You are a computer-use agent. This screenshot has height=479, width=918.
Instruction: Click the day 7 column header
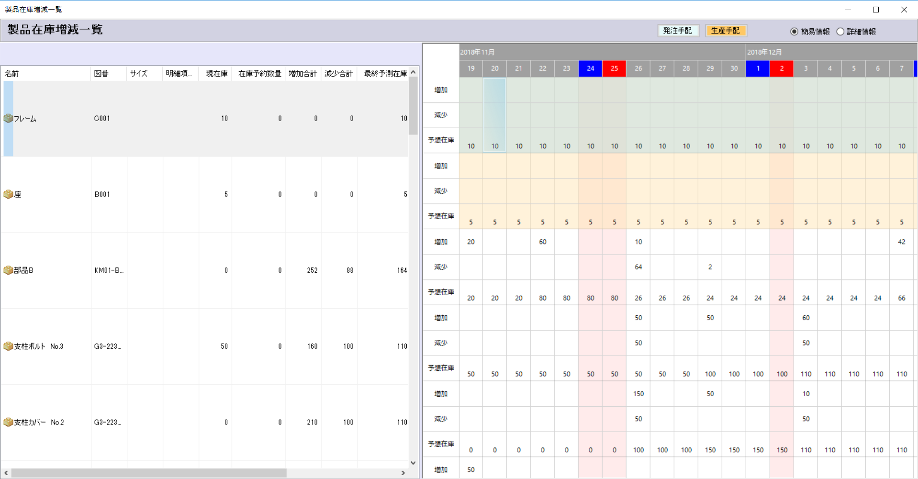pos(902,68)
